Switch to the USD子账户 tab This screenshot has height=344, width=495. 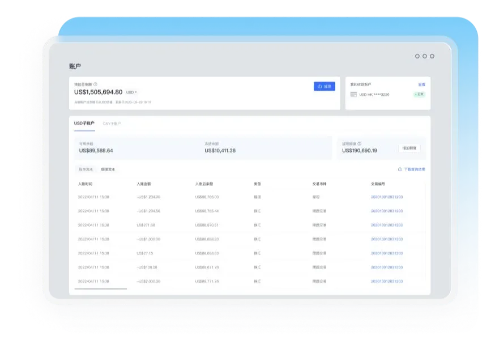coord(84,123)
